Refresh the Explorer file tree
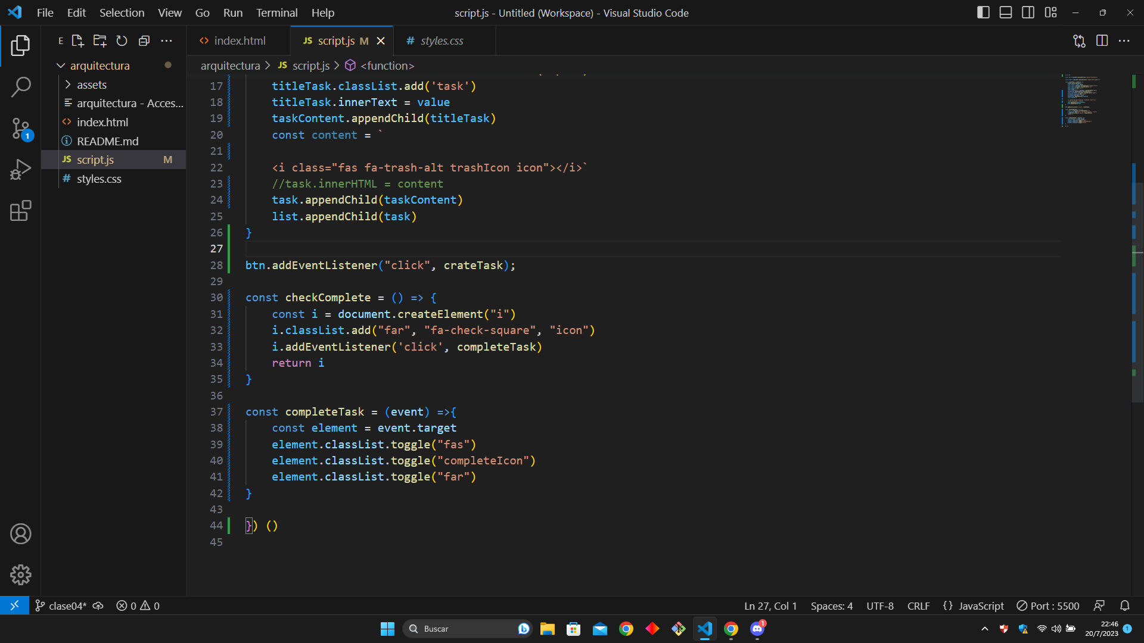Screen dimensions: 1144x643 [x=122, y=41]
